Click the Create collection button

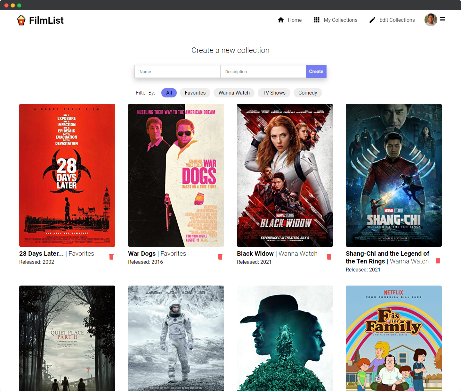click(316, 71)
